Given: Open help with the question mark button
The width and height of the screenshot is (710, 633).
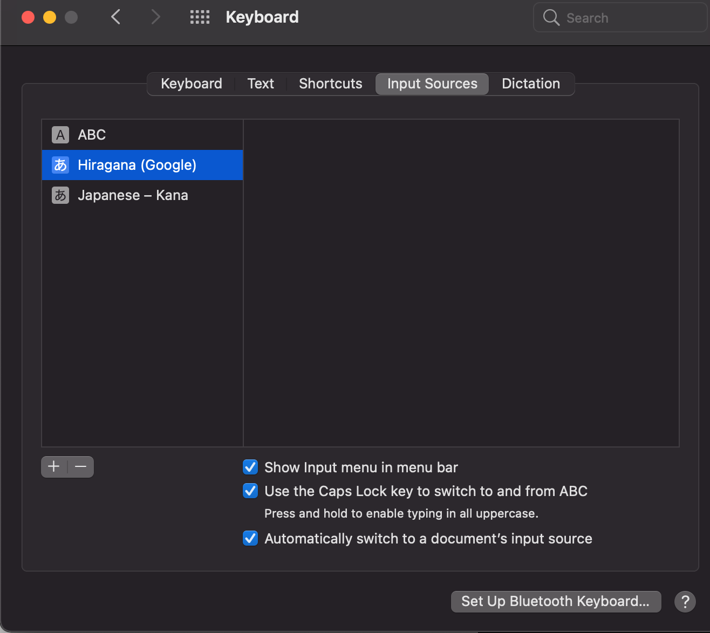Looking at the screenshot, I should tap(685, 601).
